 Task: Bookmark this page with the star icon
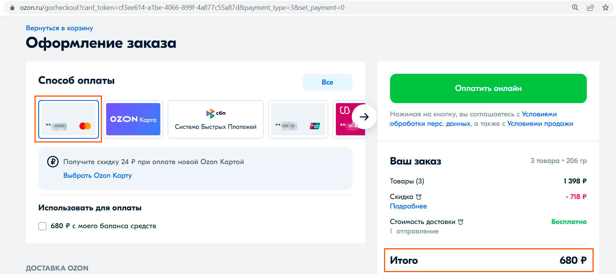[x=605, y=8]
